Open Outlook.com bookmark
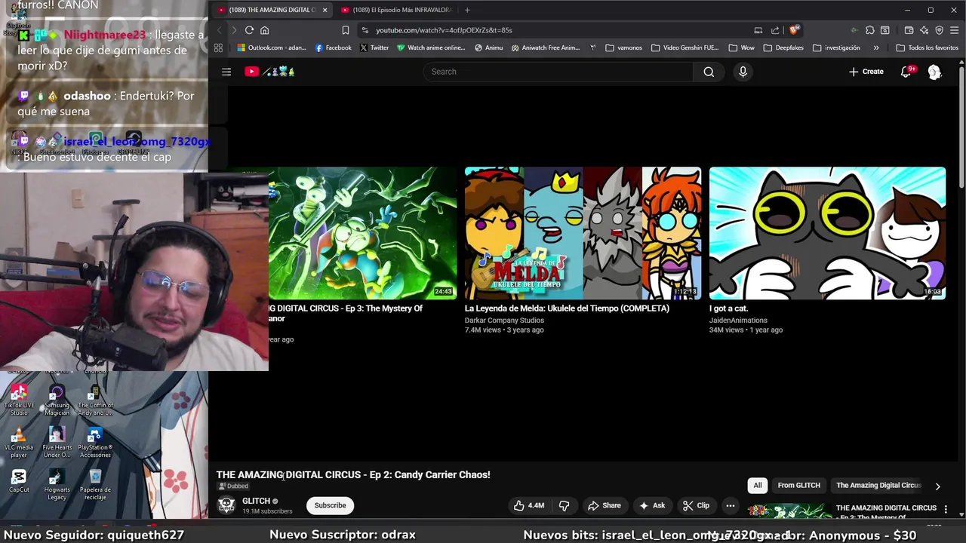Viewport: 966px width, 543px height. [271, 48]
